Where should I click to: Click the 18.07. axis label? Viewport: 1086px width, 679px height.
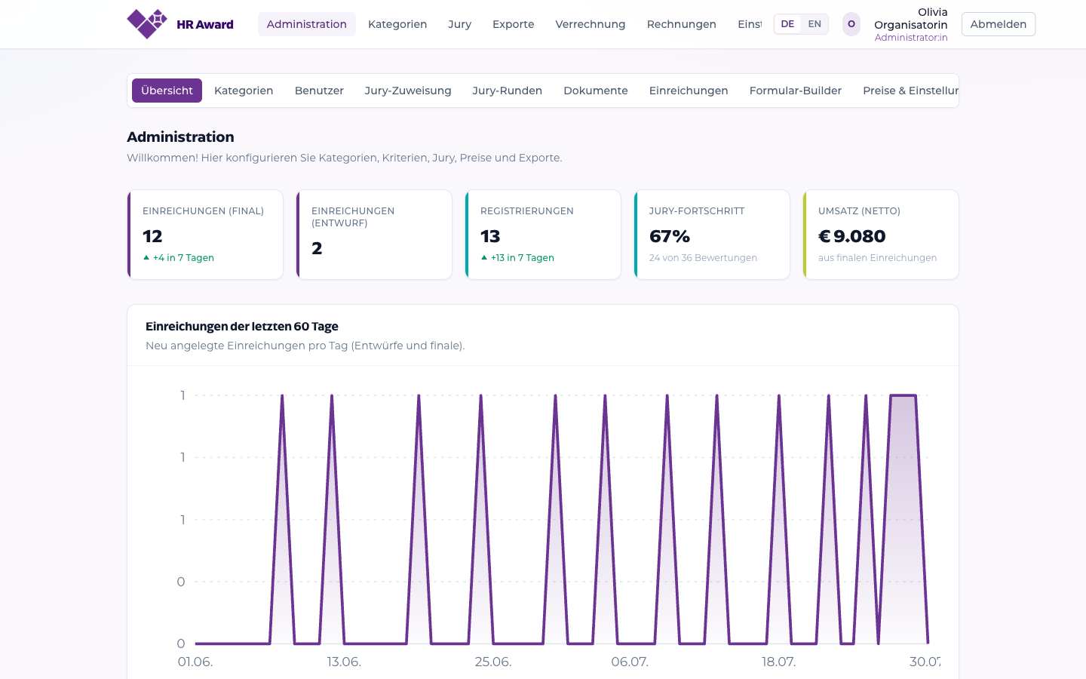click(778, 662)
